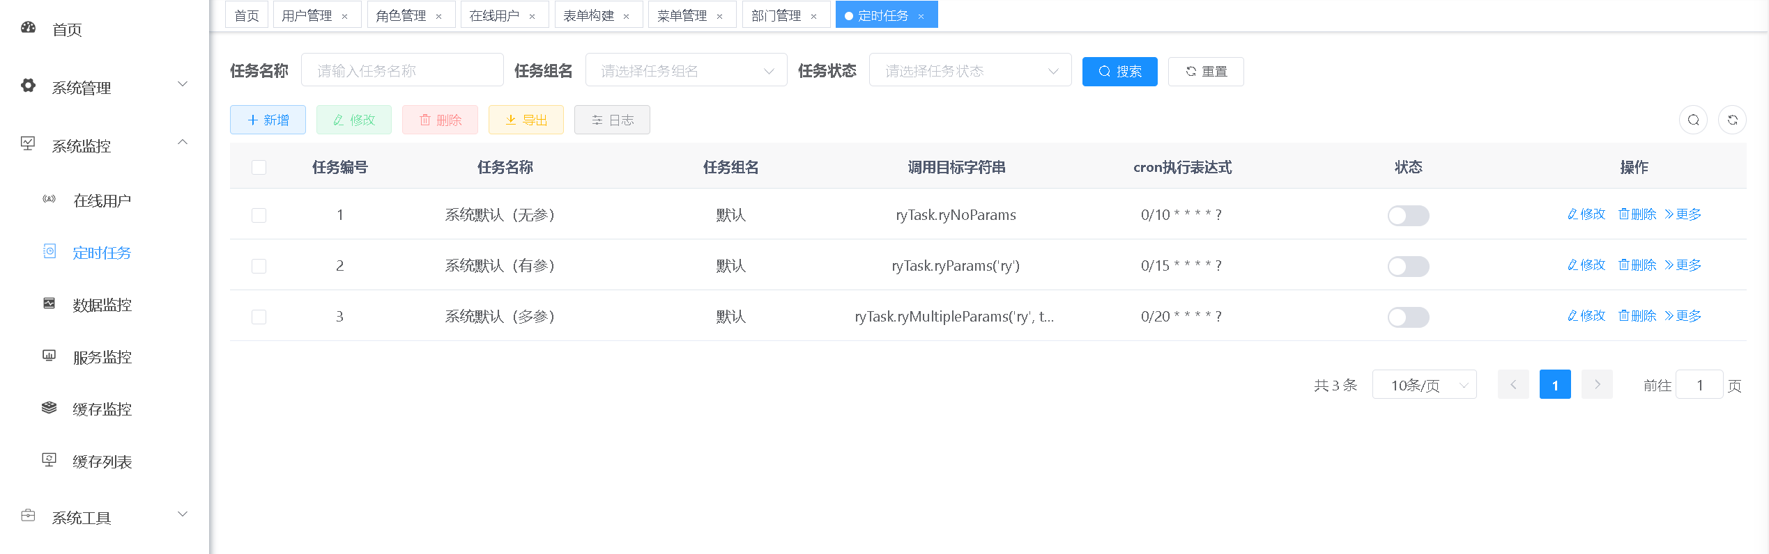
Task: Close the 菜单管理 tab
Action: point(719,16)
